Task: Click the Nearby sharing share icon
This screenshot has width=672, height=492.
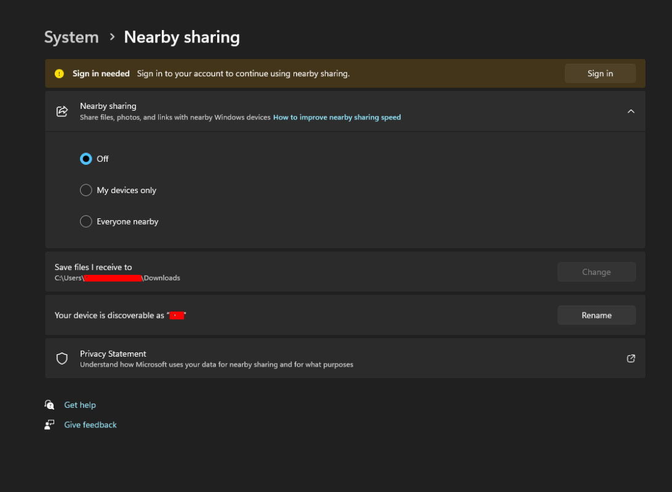Action: click(62, 111)
